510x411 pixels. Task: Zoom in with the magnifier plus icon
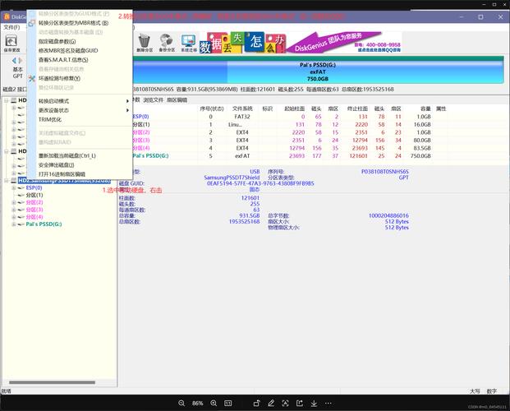click(214, 404)
